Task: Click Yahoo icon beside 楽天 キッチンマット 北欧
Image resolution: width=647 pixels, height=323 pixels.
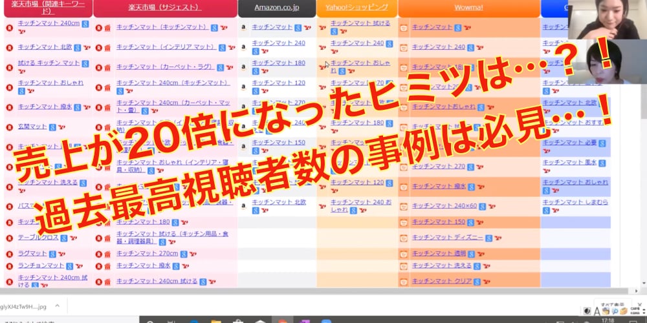Action: click(86, 48)
